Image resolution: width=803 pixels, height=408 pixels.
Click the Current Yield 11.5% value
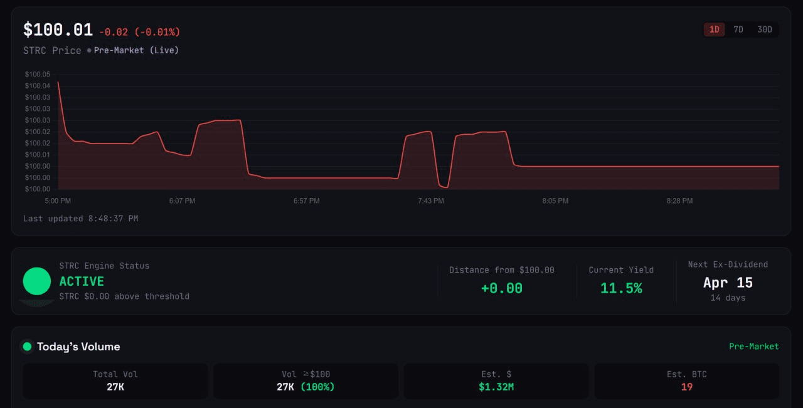[621, 288]
